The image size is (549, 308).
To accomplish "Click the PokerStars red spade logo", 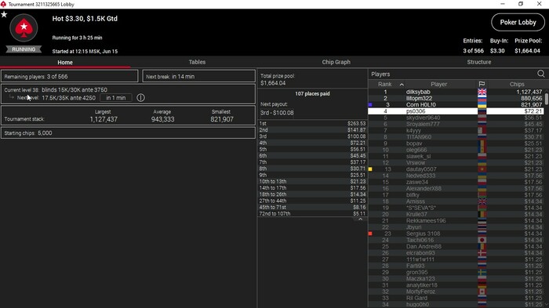I will 24,27.
